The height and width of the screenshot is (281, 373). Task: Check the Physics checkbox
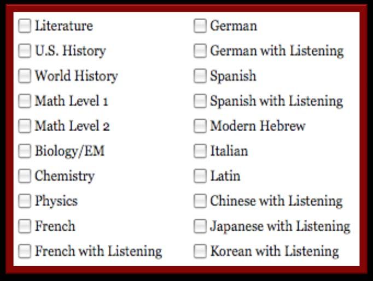coord(25,201)
